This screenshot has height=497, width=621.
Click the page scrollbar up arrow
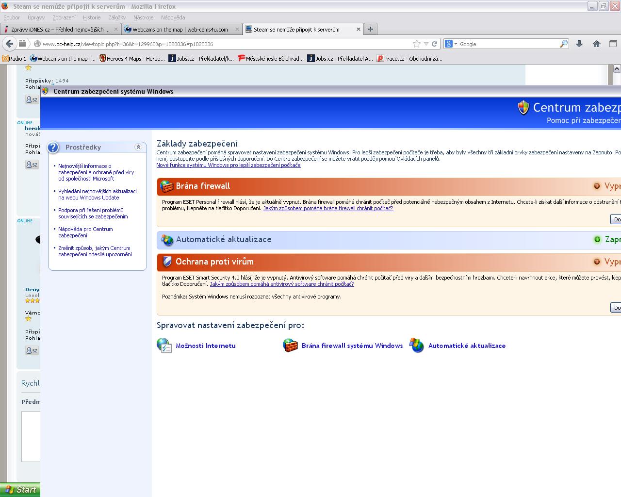click(x=617, y=69)
